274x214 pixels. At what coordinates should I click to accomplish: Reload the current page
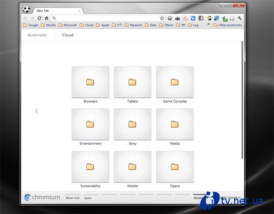pyautogui.click(x=39, y=18)
